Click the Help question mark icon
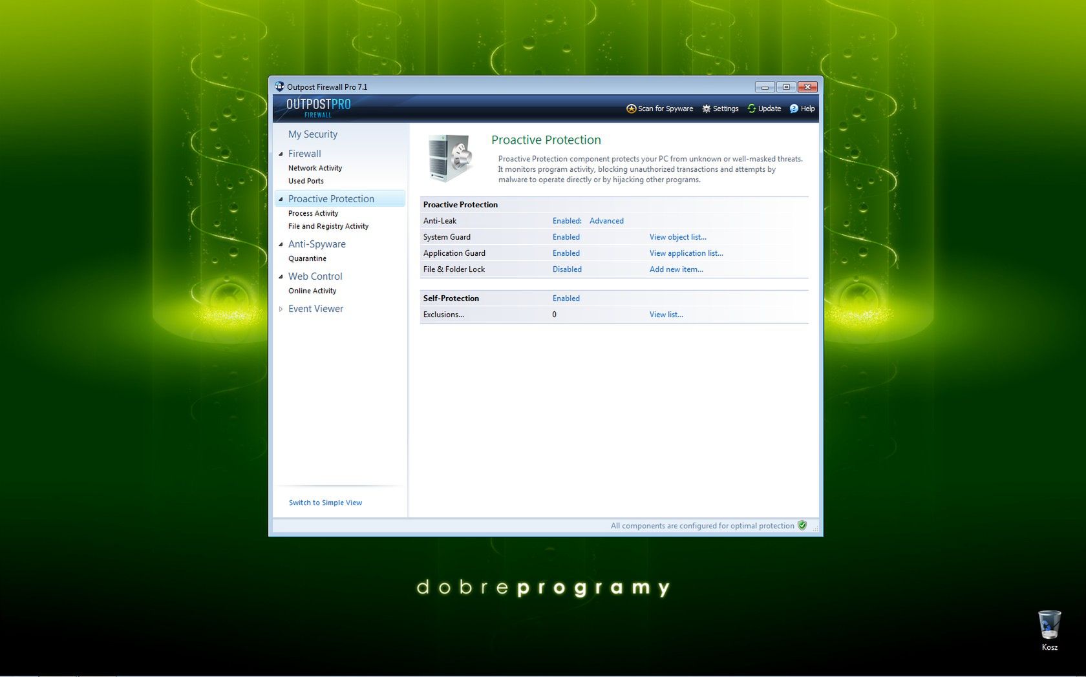Screen dimensions: 1086x677 (794, 109)
